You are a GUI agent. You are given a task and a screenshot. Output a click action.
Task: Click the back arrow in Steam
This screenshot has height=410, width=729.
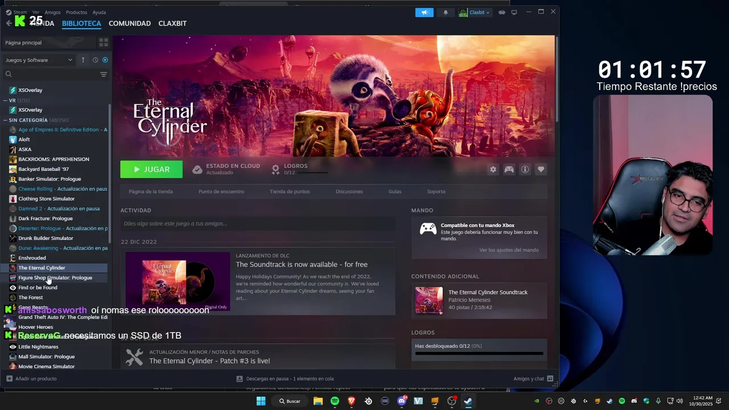point(9,23)
